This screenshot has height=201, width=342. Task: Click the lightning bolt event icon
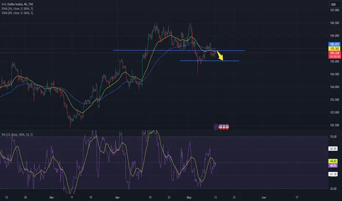click(x=216, y=127)
